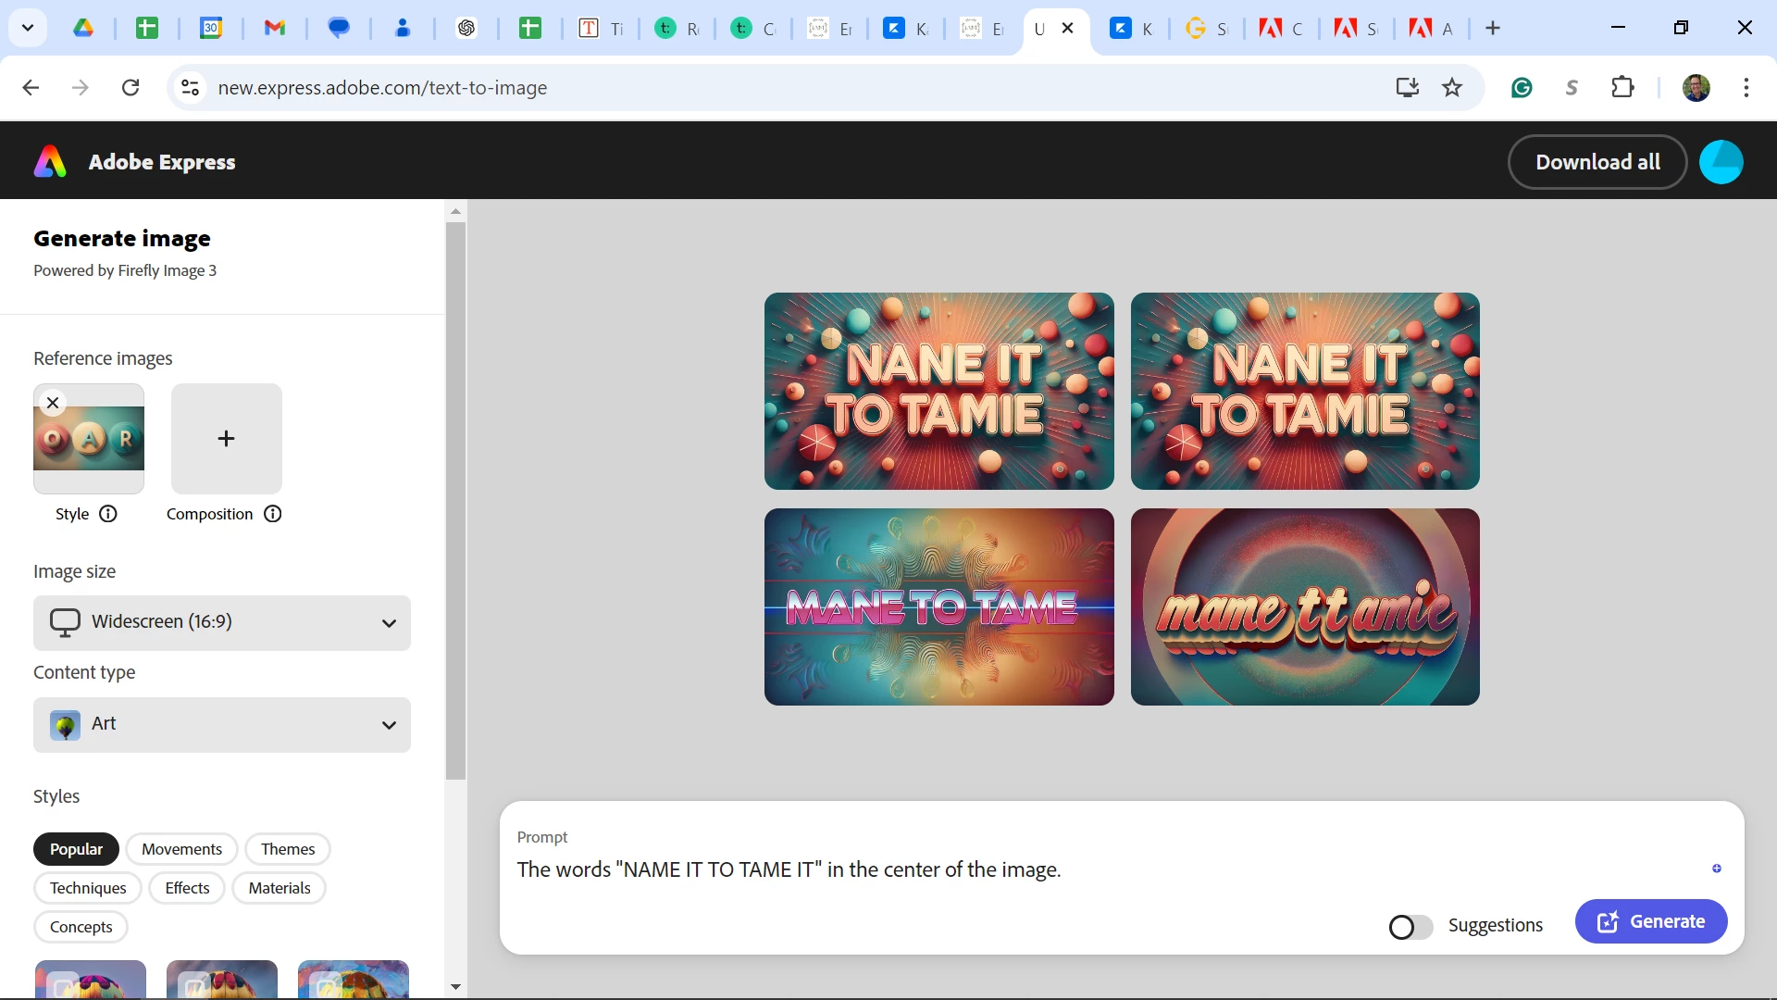Select the MANE TO TAME generated image
This screenshot has width=1777, height=1000.
[x=938, y=607]
